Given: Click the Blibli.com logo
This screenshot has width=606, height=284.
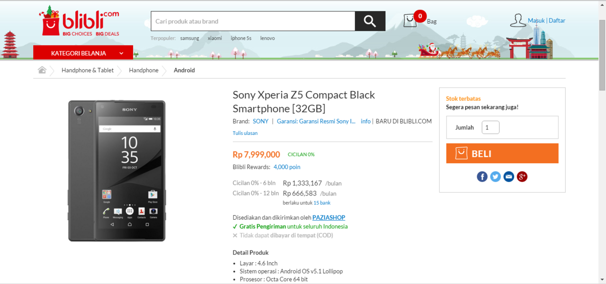Looking at the screenshot, I should [x=79, y=22].
